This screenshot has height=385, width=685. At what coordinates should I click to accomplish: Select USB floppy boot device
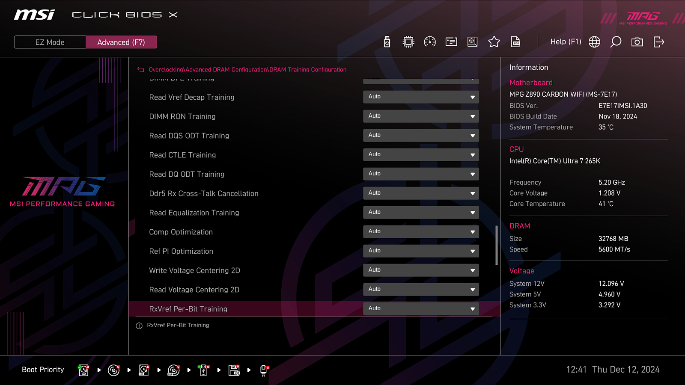point(234,370)
